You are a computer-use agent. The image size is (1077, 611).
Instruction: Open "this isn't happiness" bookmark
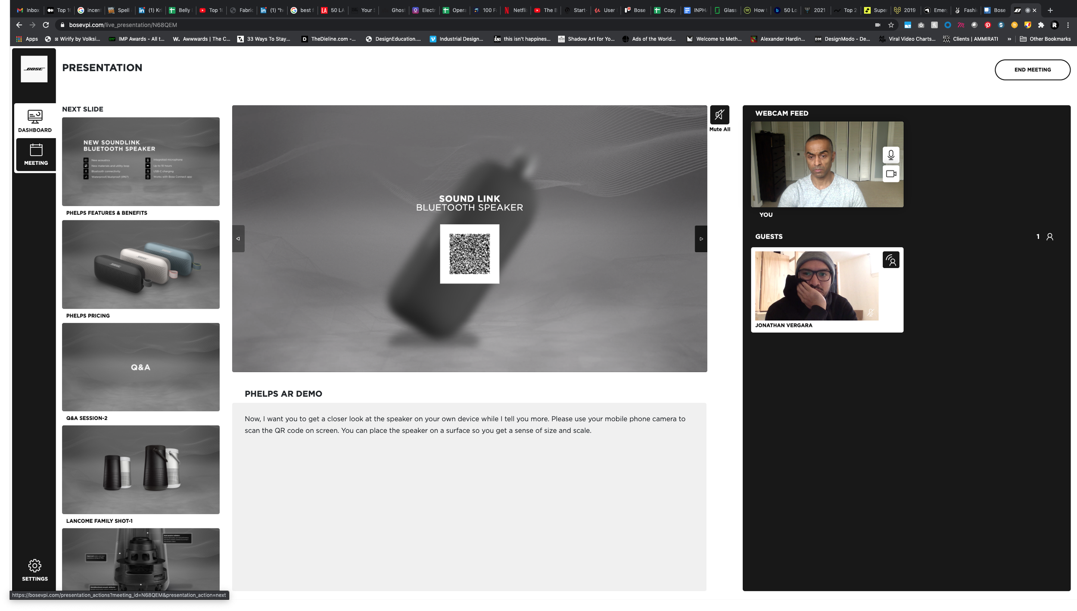click(x=522, y=39)
